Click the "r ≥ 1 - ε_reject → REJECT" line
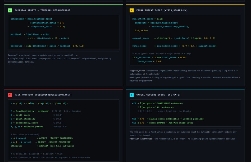This screenshot has height=162, width=251. click(41, 142)
